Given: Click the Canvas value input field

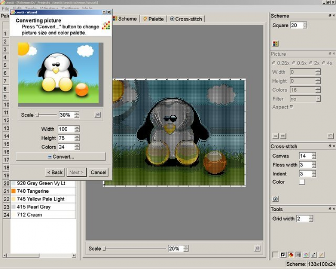Looking at the screenshot, I should tap(306, 156).
